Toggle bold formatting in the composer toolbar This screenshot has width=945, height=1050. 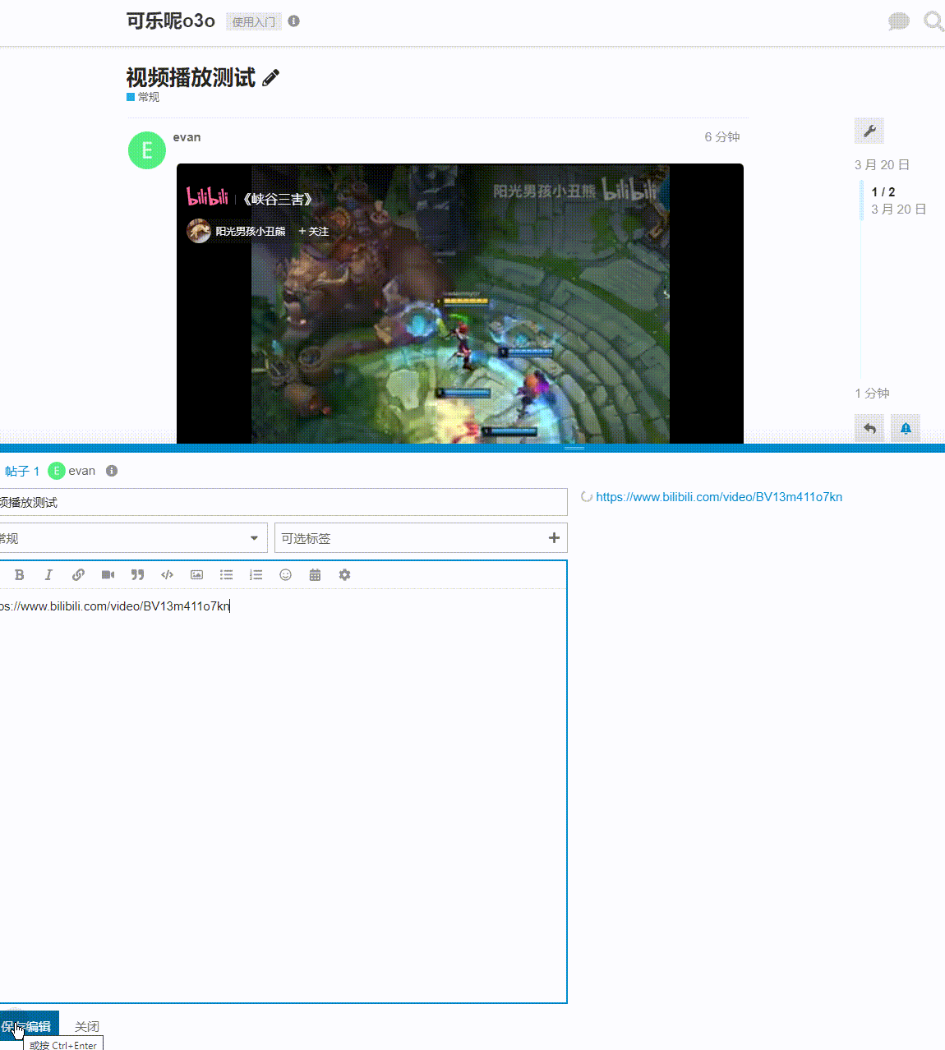coord(20,575)
